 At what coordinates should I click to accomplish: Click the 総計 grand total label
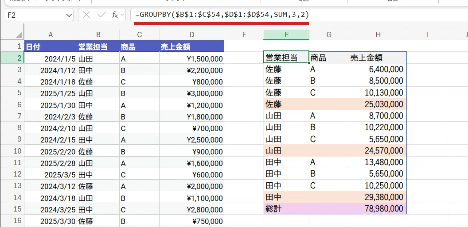click(x=287, y=209)
